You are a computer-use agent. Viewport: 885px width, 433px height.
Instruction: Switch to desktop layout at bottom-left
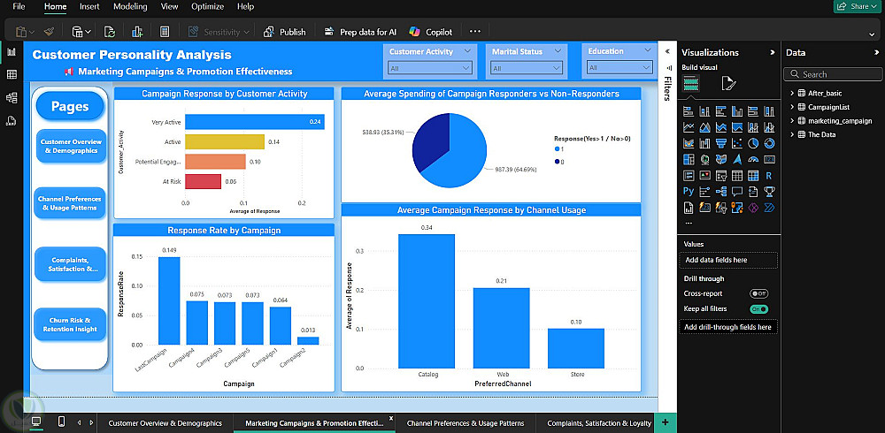point(36,422)
